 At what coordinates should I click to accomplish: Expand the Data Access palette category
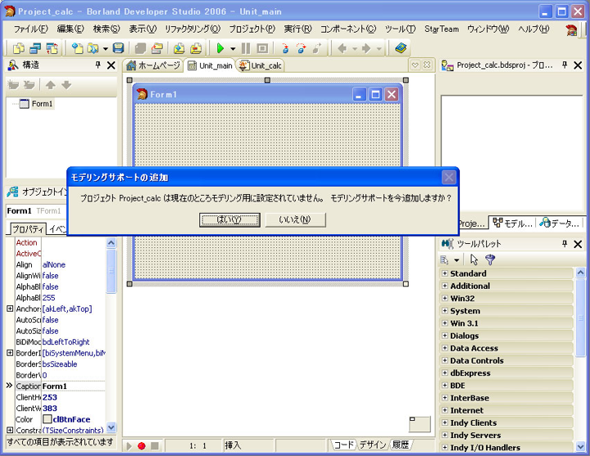(445, 348)
